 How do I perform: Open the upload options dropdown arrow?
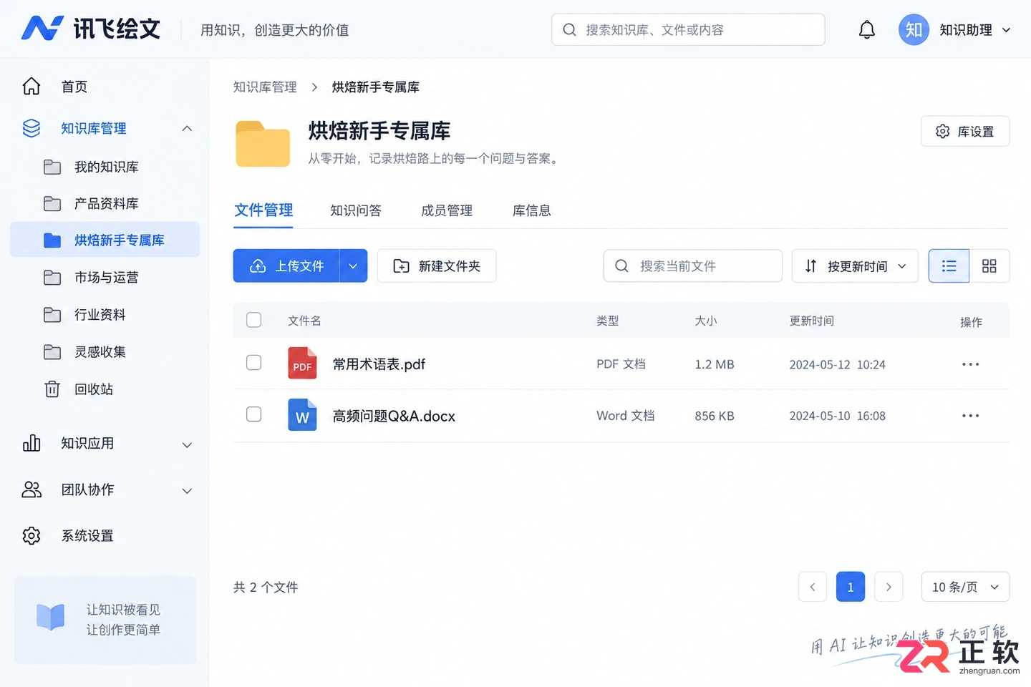coord(353,265)
